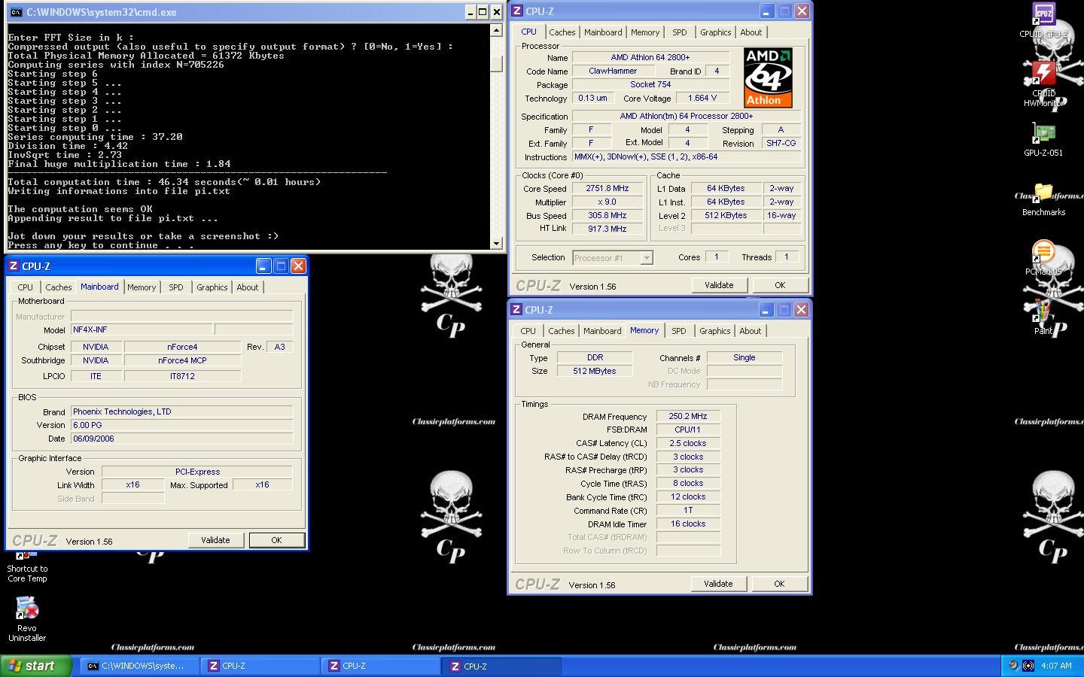Open Graphics tab in CPU window

pos(715,32)
